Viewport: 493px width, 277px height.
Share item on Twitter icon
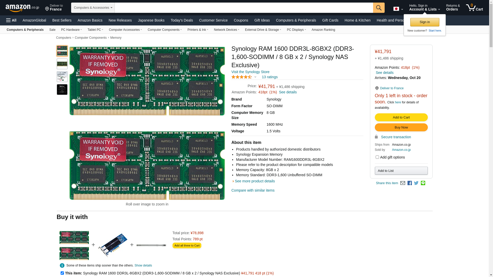(x=416, y=183)
